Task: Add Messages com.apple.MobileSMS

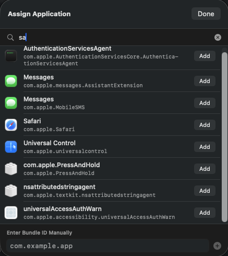Action: pyautogui.click(x=205, y=103)
